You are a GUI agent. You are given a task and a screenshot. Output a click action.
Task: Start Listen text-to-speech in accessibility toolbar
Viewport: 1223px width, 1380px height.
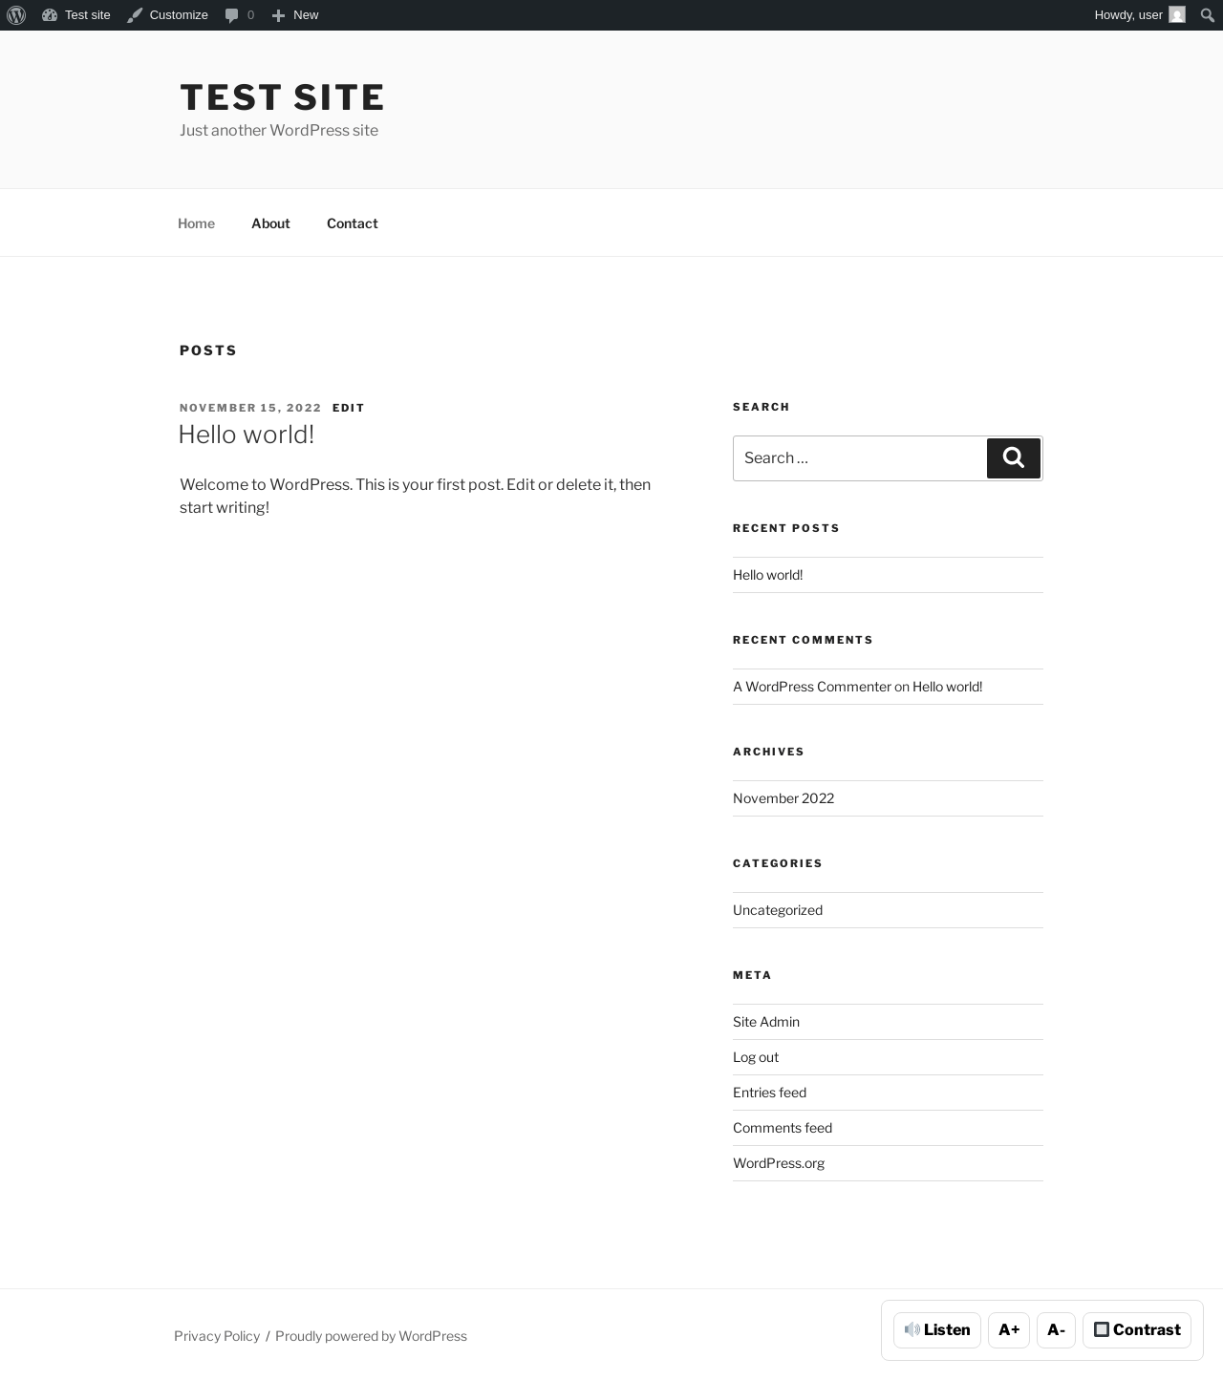click(937, 1329)
